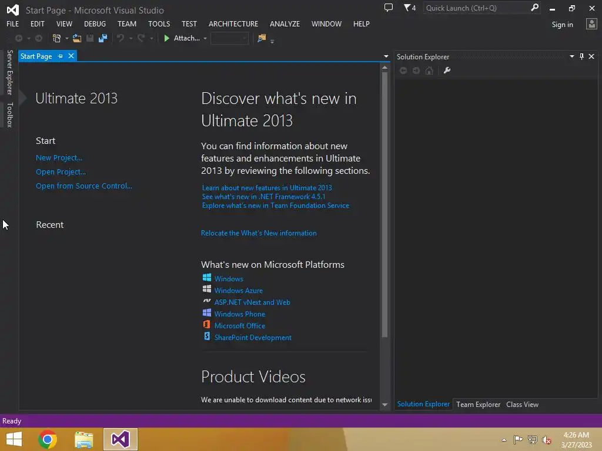
Task: Click the green Start debugging play icon
Action: tap(166, 38)
